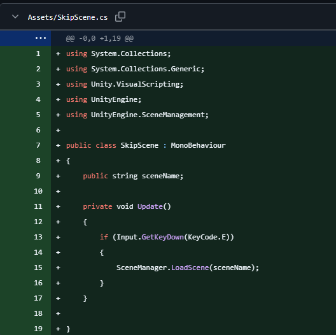The height and width of the screenshot is (335, 336).
Task: Select line number 11 of the Update method
Action: [x=38, y=206]
